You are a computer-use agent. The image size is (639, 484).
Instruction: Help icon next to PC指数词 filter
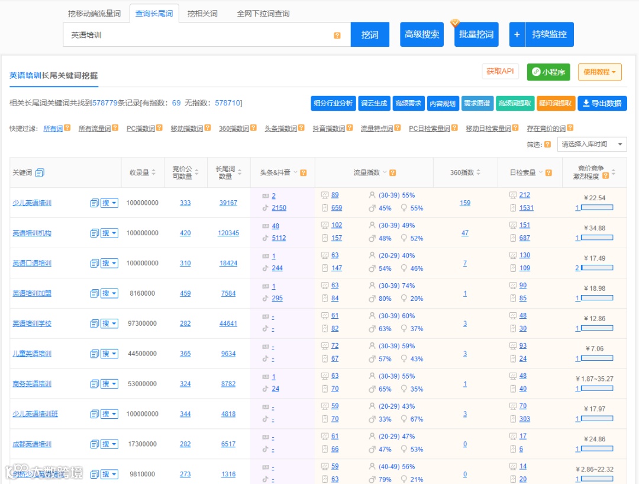pyautogui.click(x=159, y=128)
